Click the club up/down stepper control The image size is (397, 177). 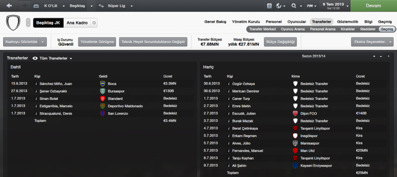coord(28,23)
